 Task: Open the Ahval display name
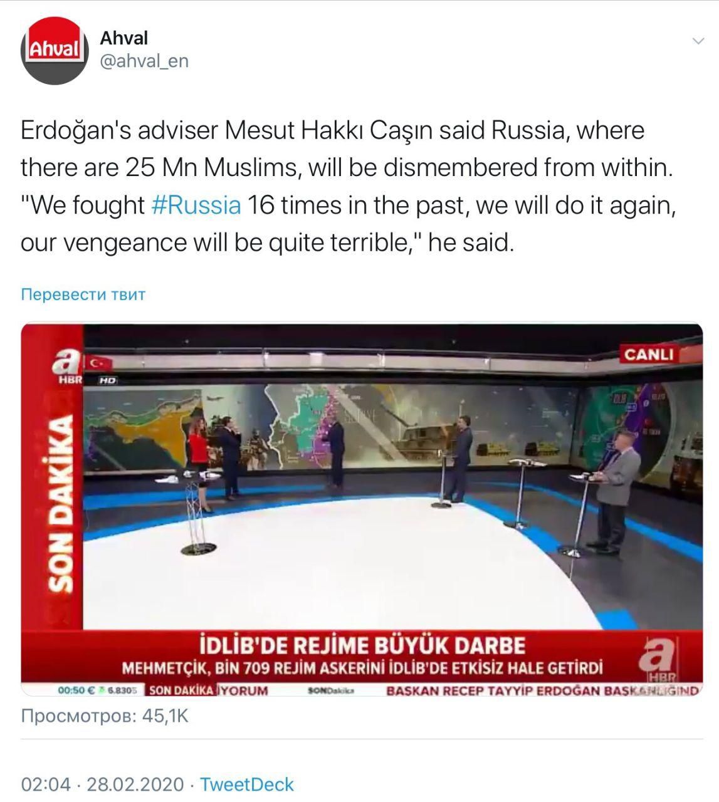point(124,38)
